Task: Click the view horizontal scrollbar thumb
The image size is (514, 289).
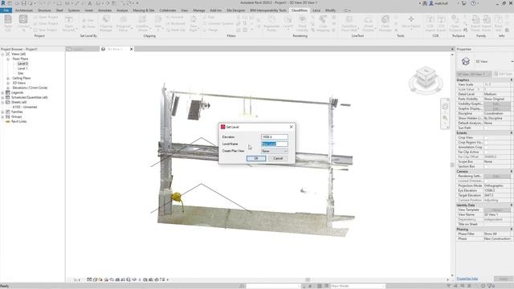Action: [308, 280]
